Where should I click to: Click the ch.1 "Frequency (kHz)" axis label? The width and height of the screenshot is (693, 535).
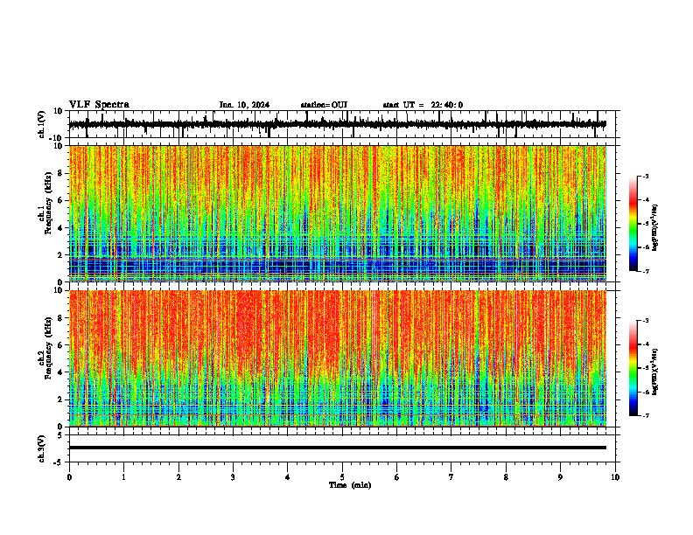pos(49,203)
